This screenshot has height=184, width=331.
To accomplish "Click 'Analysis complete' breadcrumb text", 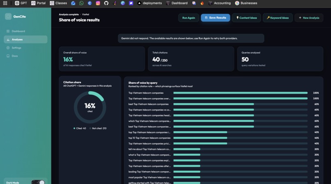I will (x=69, y=14).
